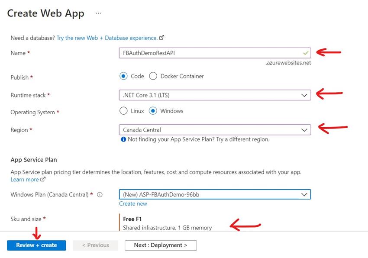The image size is (368, 258).
Task: Click the ellipsis next to Create Web App
Action: pyautogui.click(x=98, y=13)
